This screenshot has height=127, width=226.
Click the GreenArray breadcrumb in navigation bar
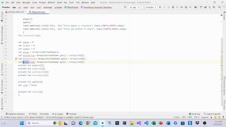pyautogui.click(x=96, y=7)
